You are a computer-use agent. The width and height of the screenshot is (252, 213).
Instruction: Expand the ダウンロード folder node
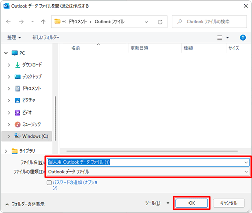tap(9, 65)
